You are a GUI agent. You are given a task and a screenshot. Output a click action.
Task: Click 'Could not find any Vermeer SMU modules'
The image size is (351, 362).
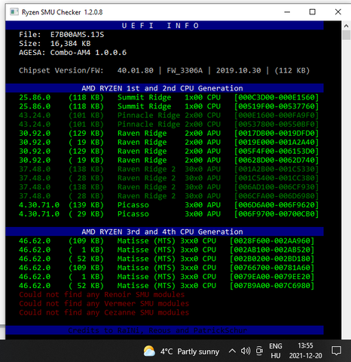click(x=104, y=304)
